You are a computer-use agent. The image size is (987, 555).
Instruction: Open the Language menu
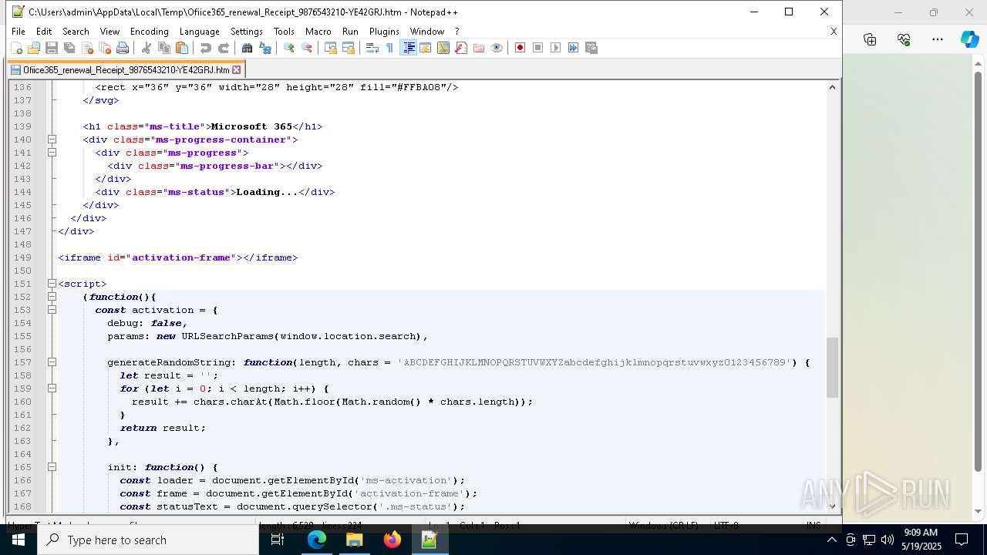(x=199, y=32)
